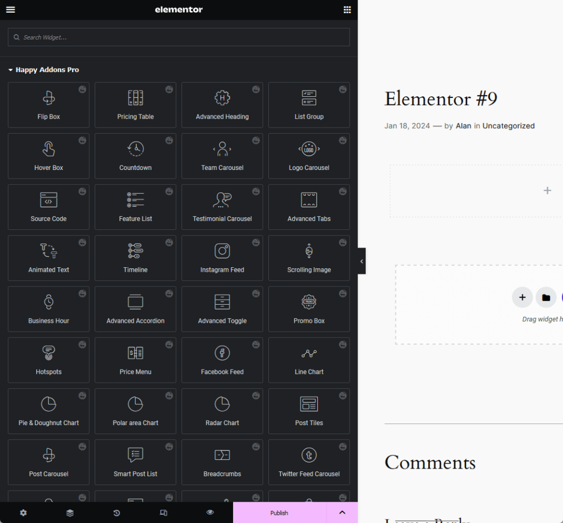Click the Publish button
Screen dimensions: 563x523
point(279,513)
